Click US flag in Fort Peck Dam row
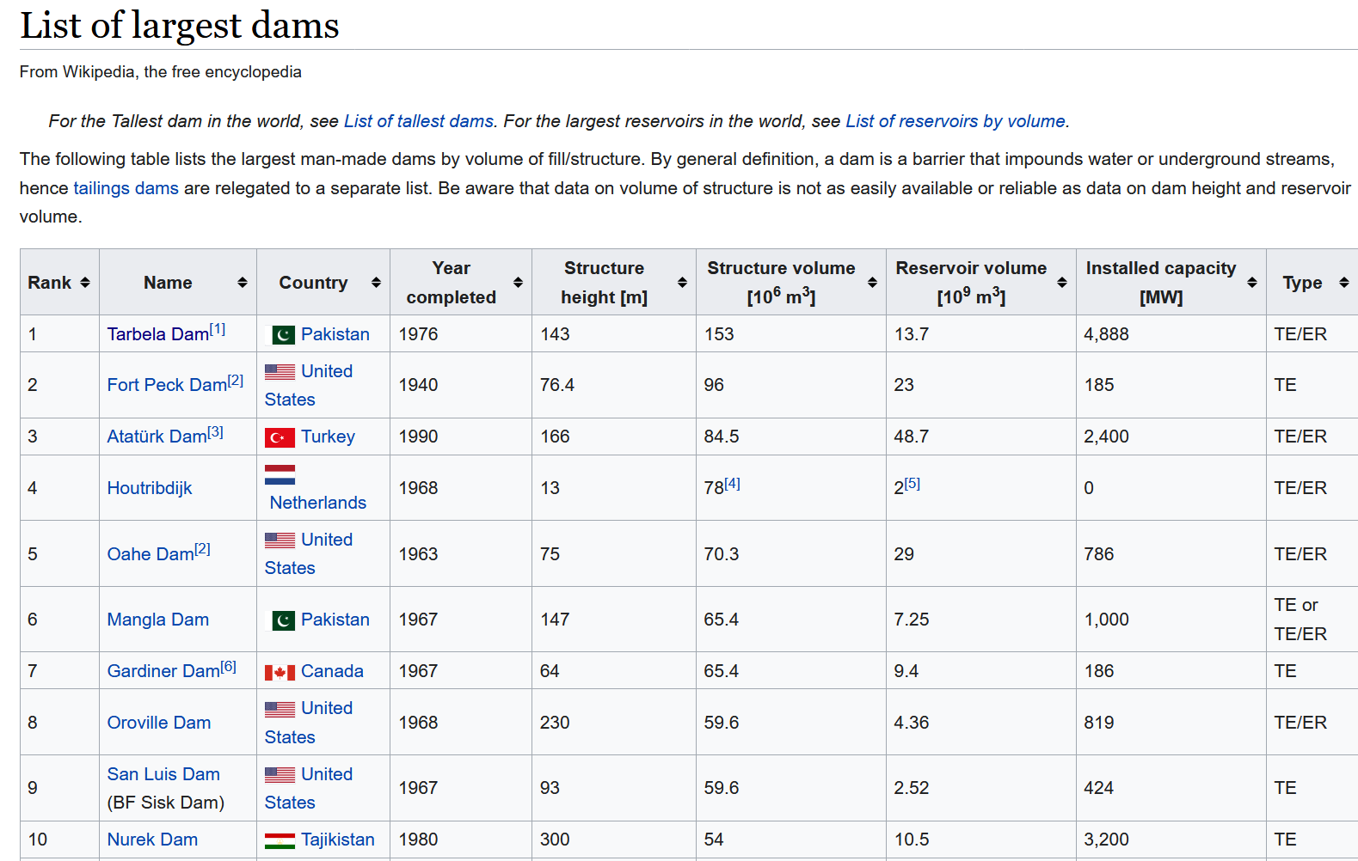 point(280,372)
